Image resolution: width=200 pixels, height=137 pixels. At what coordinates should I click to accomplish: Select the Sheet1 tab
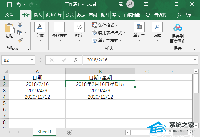44,132
